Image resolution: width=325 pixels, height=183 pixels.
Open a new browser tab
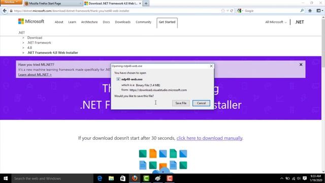coord(146,4)
